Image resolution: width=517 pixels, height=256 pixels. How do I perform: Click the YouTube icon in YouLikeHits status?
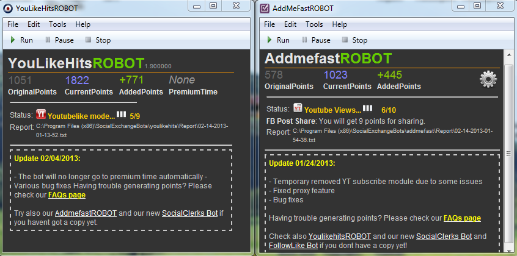tap(41, 114)
